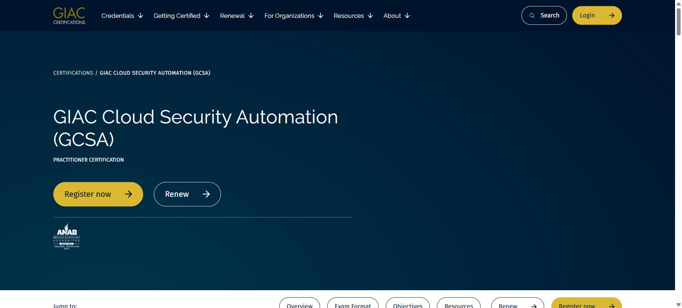Image resolution: width=682 pixels, height=308 pixels.
Task: Go to Certifications breadcrumb link
Action: click(73, 73)
